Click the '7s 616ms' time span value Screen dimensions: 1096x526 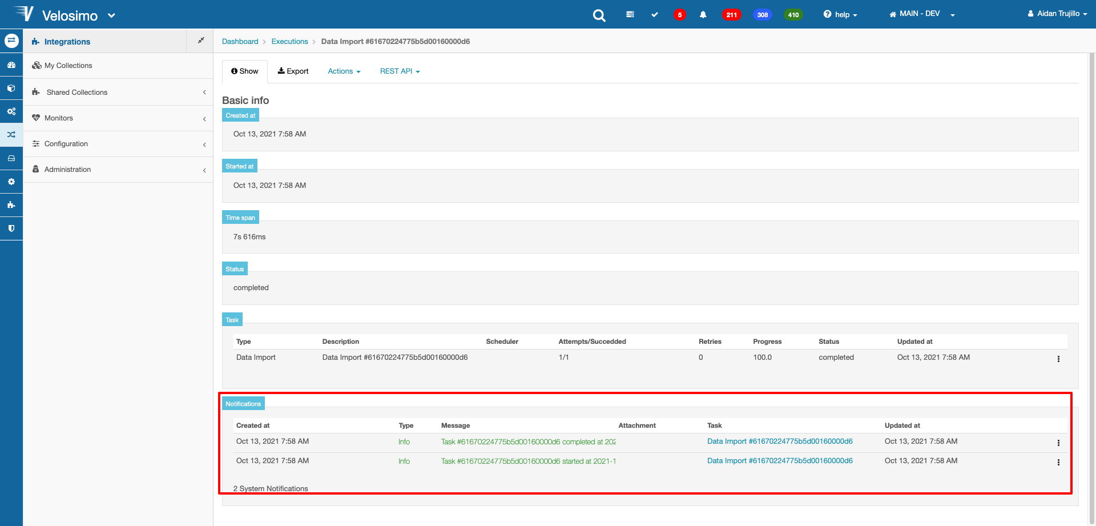(249, 237)
